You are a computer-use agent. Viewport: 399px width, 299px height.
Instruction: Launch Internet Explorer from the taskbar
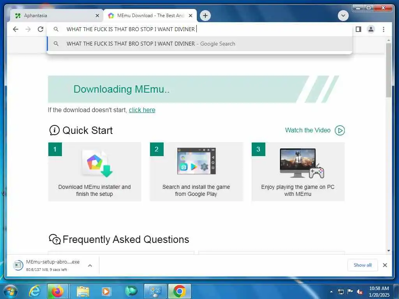[35, 291]
